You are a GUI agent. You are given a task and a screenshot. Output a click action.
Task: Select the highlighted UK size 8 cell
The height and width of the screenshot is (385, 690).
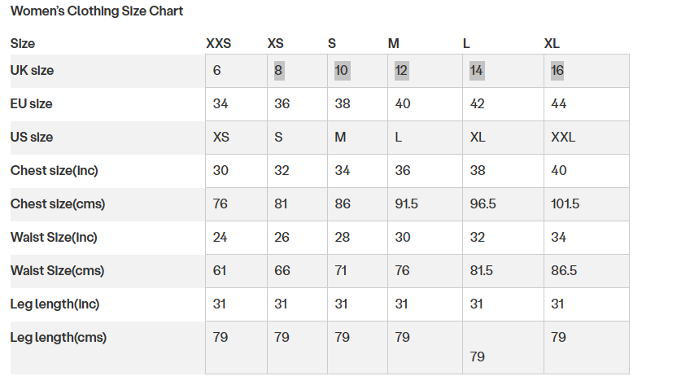pyautogui.click(x=278, y=71)
